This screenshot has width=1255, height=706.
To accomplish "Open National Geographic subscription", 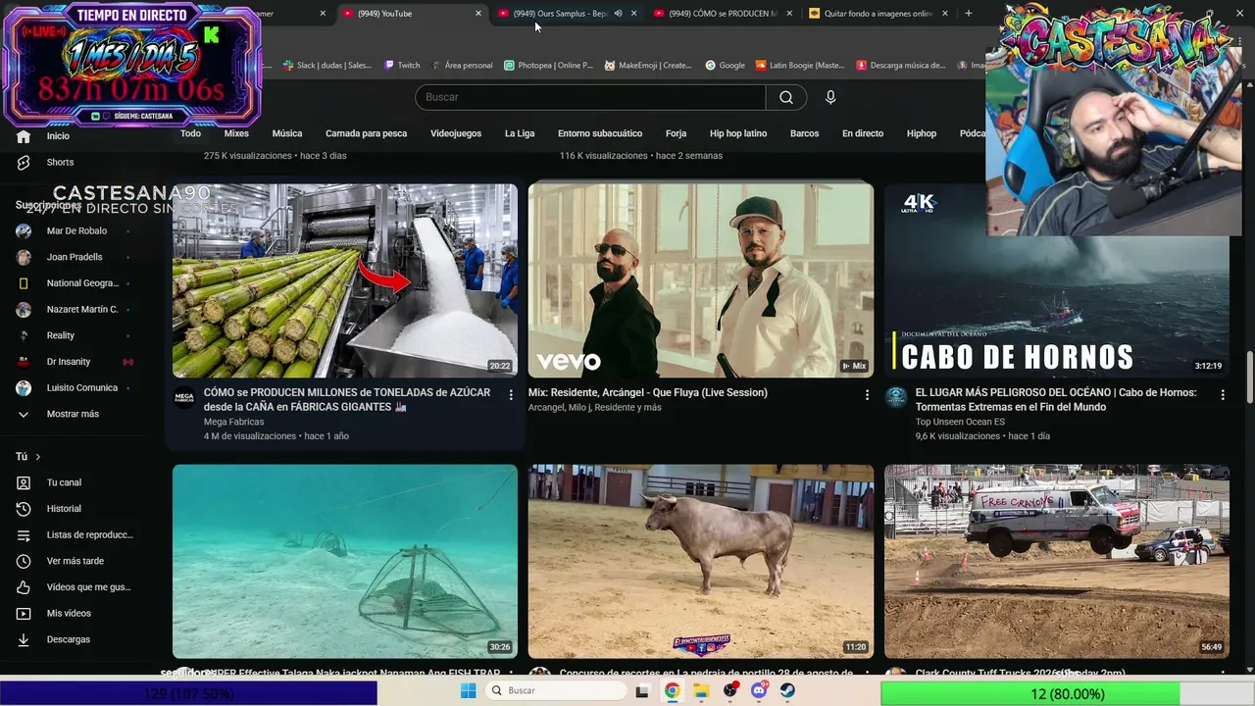I will tap(82, 283).
